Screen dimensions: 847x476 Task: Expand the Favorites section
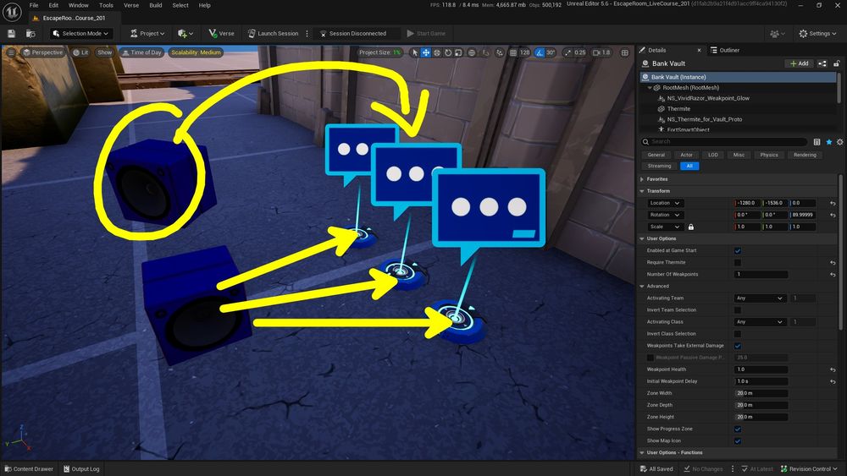(x=642, y=179)
